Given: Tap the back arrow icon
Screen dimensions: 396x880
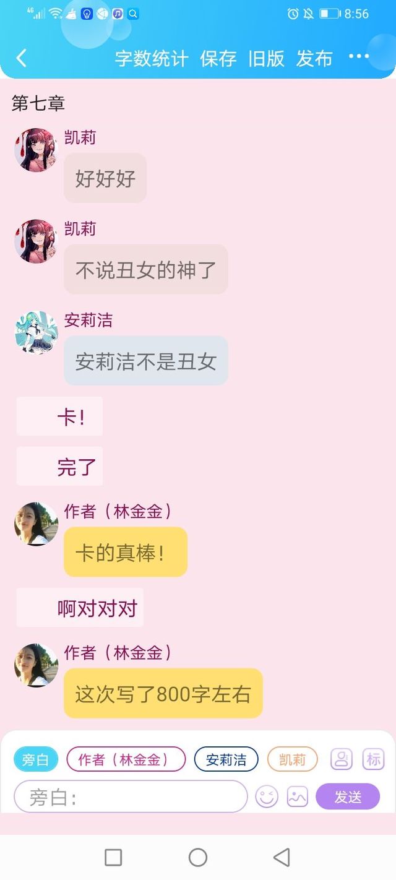Looking at the screenshot, I should pos(22,58).
